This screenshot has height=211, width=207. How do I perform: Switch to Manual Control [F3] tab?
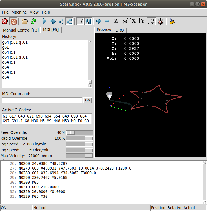21,30
